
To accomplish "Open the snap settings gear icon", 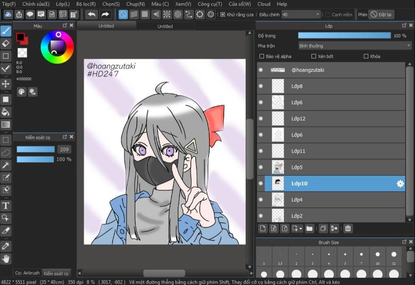I will [x=211, y=14].
